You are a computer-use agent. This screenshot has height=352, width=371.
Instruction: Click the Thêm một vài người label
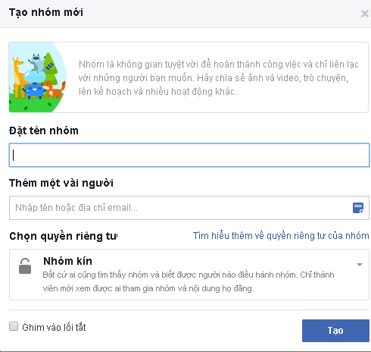click(x=61, y=183)
